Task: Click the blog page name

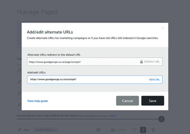Action: click(x=26, y=130)
